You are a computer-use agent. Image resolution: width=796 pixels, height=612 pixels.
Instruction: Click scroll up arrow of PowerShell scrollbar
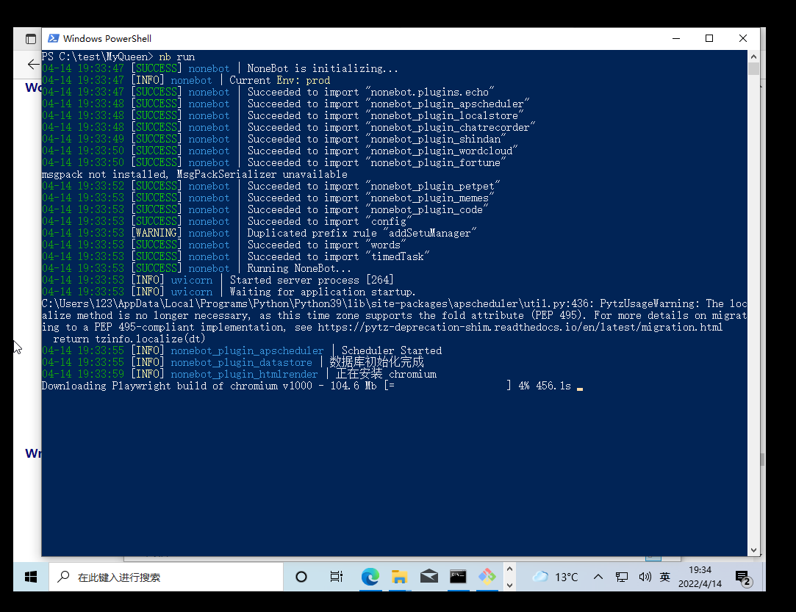click(x=753, y=57)
